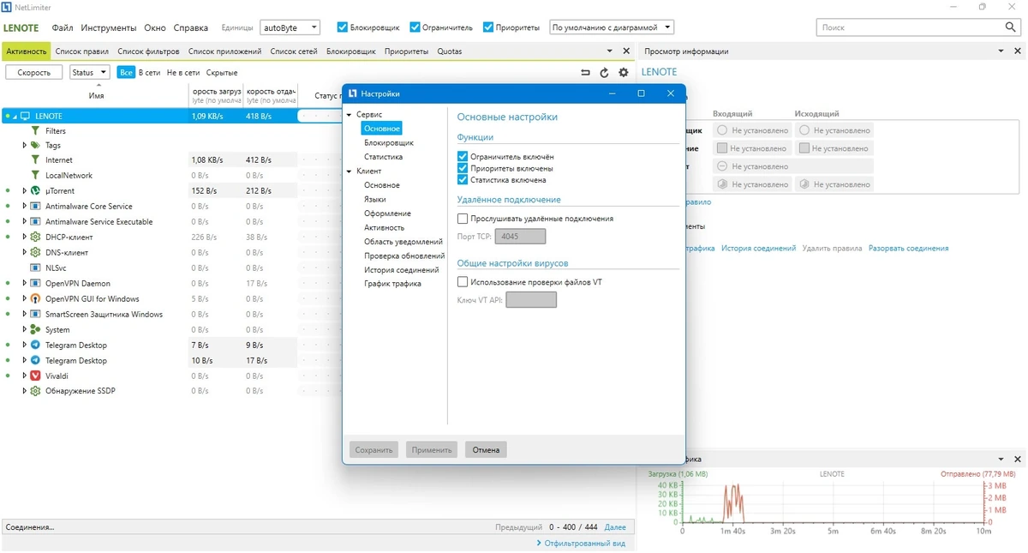
Task: Click the µTorrent application icon
Action: [x=35, y=191]
